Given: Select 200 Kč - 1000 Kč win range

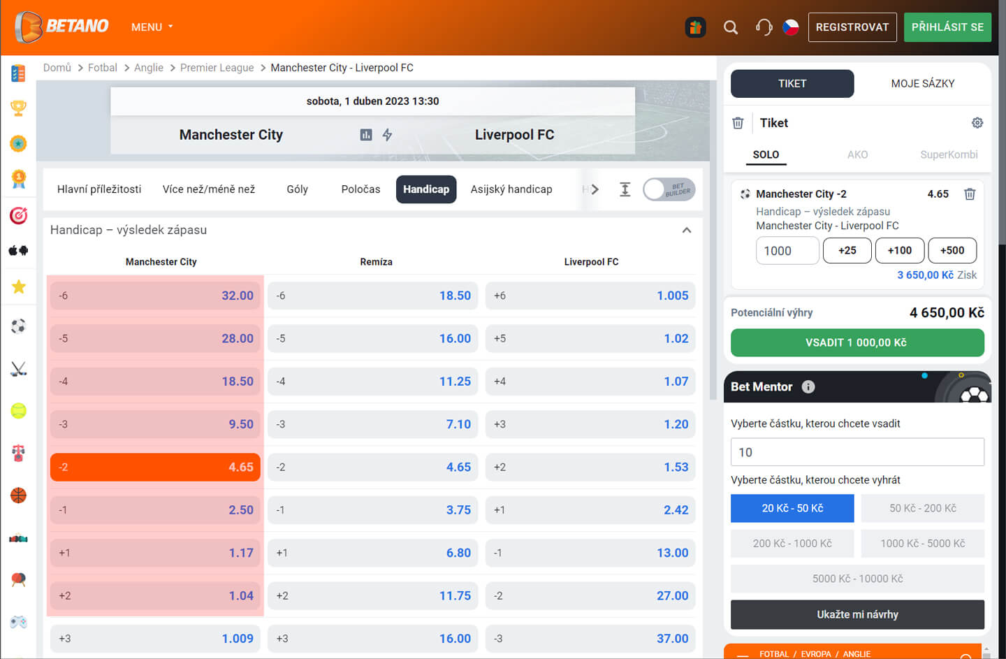Looking at the screenshot, I should 792,543.
